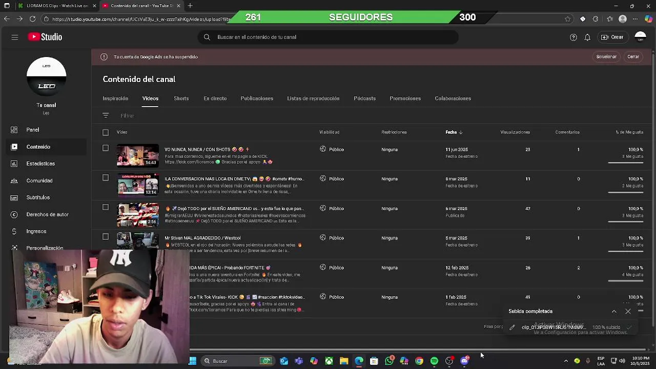Open the YO NUNCA, NUNCA video thumbnail

coord(138,156)
